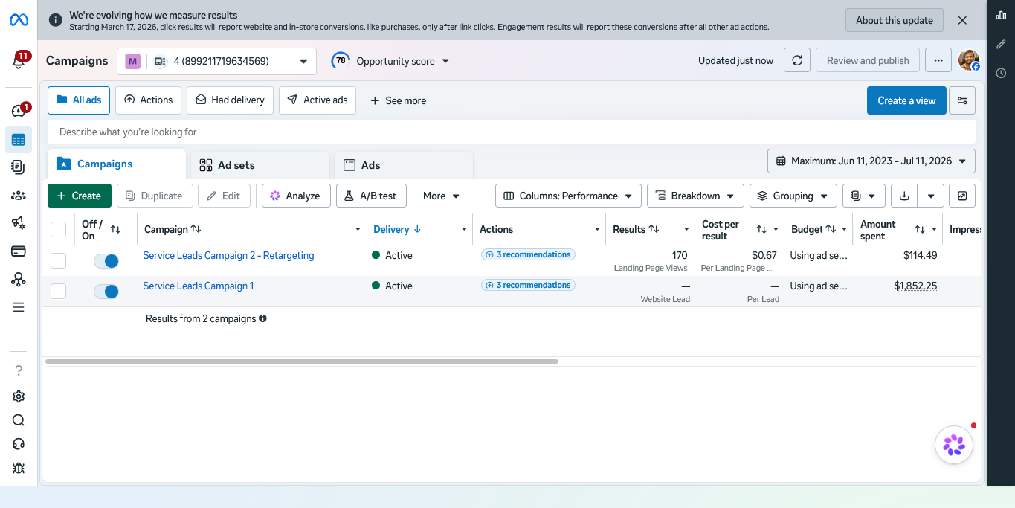
Task: Click the Describe what you're looking for field
Action: coord(512,132)
